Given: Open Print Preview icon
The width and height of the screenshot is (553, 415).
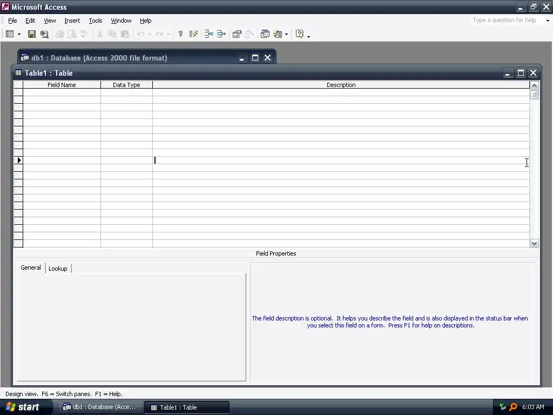Looking at the screenshot, I should point(72,34).
